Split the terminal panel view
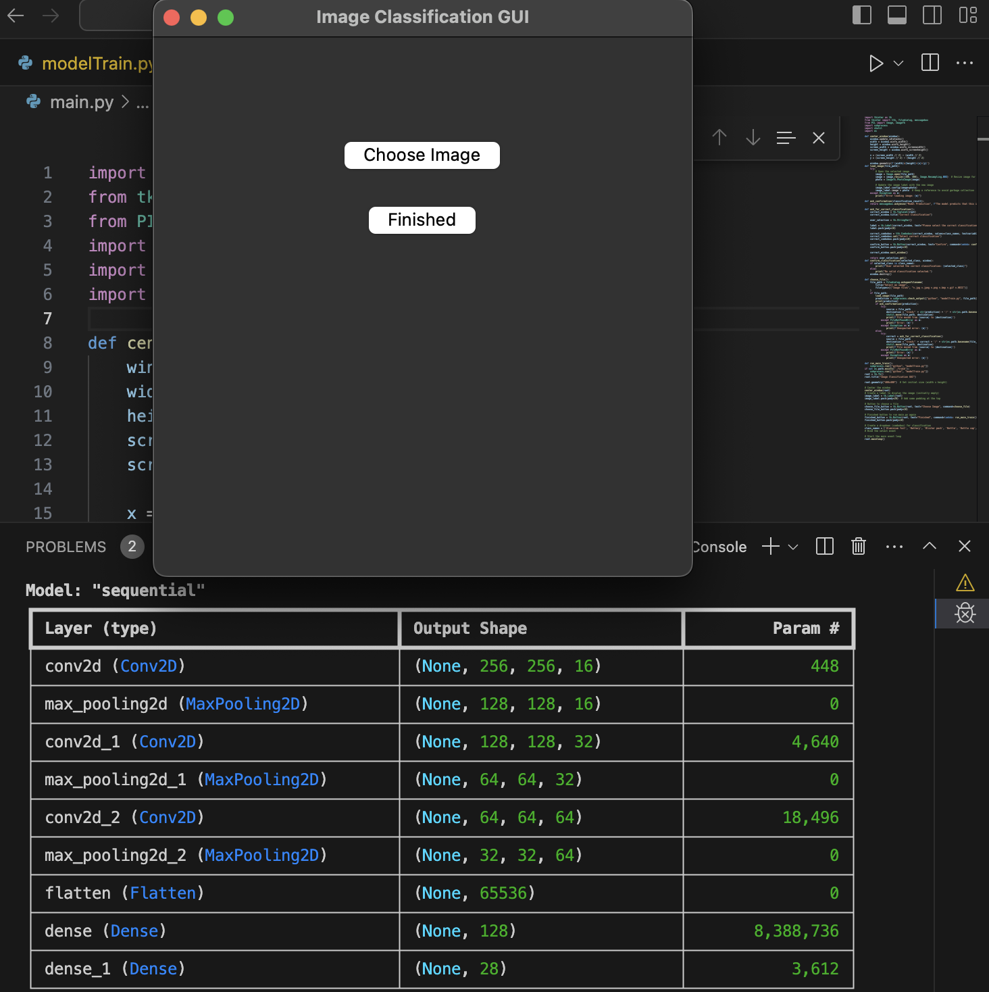The width and height of the screenshot is (989, 992). (823, 547)
